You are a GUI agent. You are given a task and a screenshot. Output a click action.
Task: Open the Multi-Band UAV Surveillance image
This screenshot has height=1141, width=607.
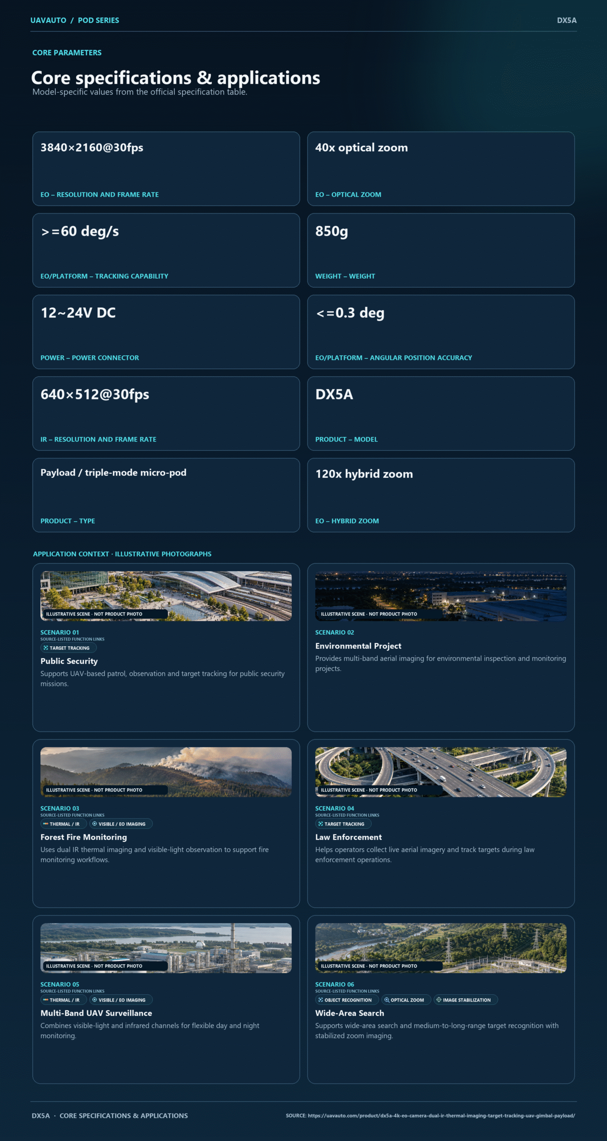tap(166, 948)
